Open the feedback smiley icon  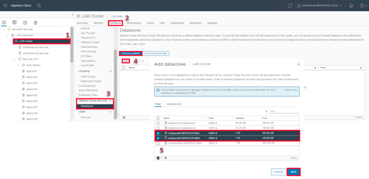[x=351, y=5]
